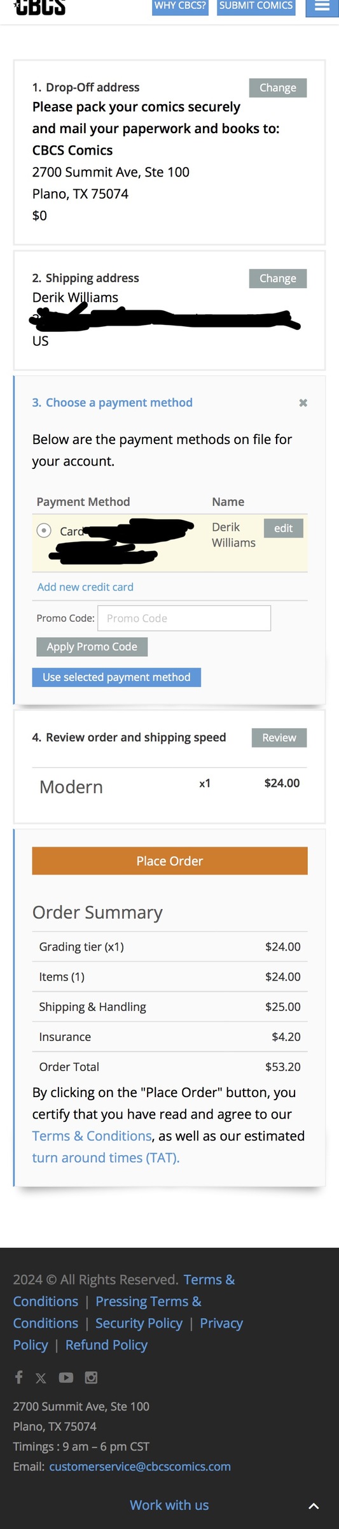Close the payment method section with X
The image size is (339, 1529).
coord(303,403)
